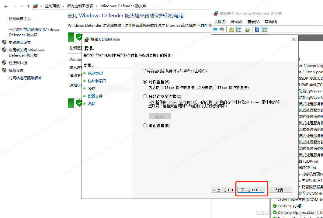Go to the 协议和端口 wizard step

tap(97, 81)
